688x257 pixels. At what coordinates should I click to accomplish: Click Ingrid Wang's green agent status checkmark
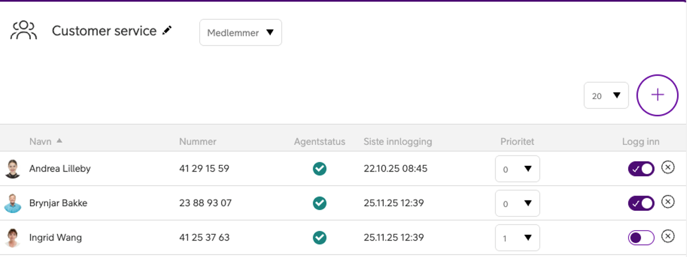coord(319,238)
